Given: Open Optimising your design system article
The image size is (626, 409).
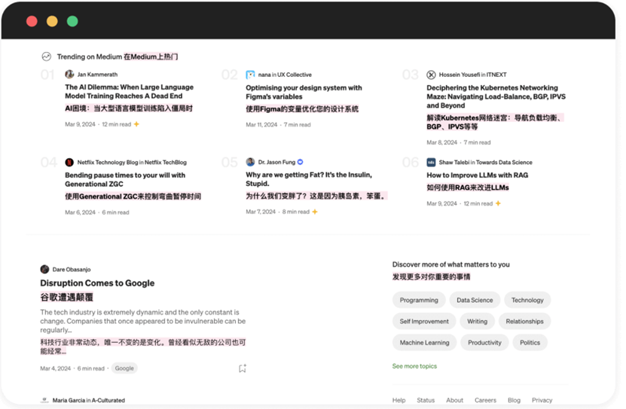Looking at the screenshot, I should point(304,92).
